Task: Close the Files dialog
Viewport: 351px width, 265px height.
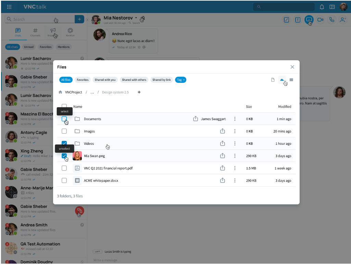Action: point(292,67)
